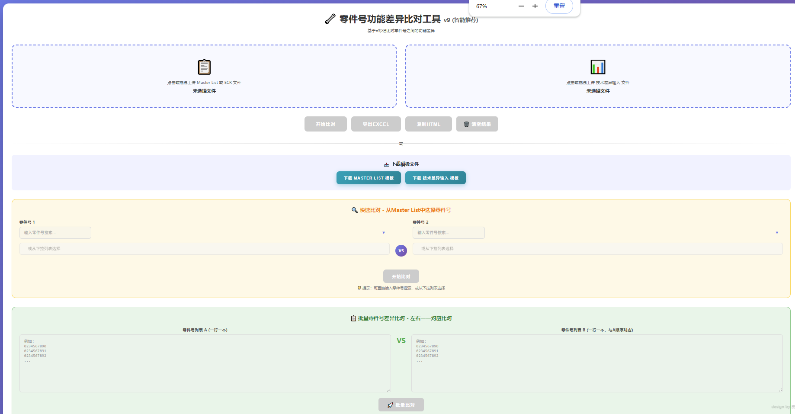Zoom in with the plus button

[535, 6]
